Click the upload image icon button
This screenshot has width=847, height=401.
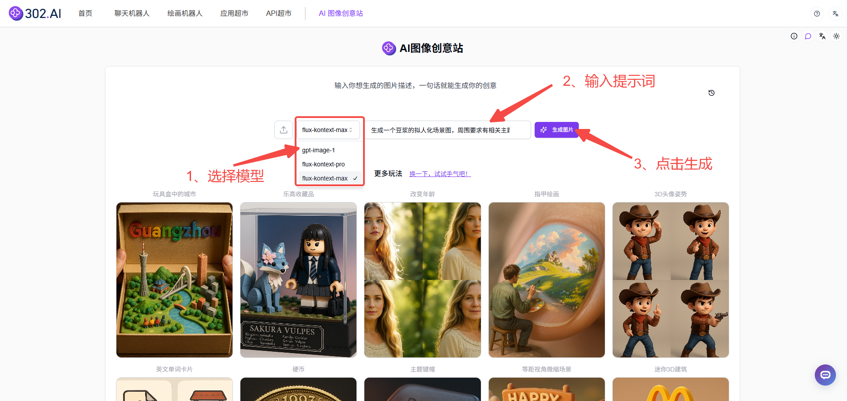pyautogui.click(x=284, y=130)
